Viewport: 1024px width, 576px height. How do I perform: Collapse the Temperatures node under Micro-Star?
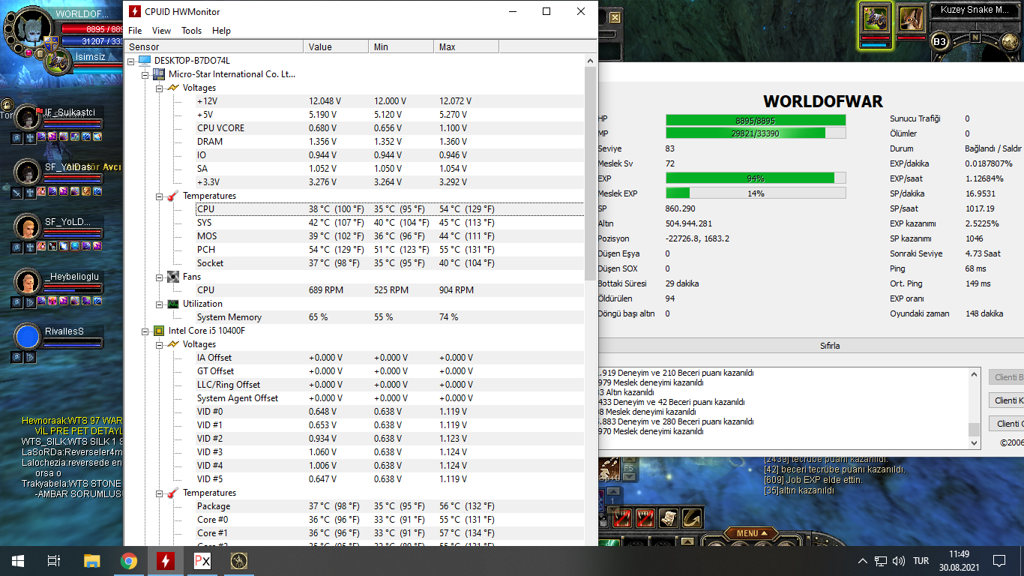pos(159,196)
